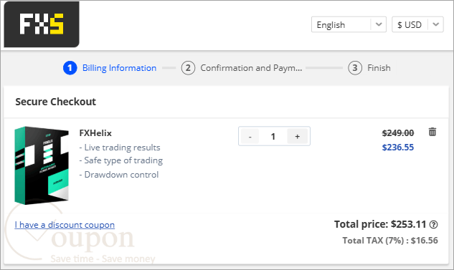The image size is (454, 270).
Task: Click the quantity field showing 1
Action: (273, 137)
